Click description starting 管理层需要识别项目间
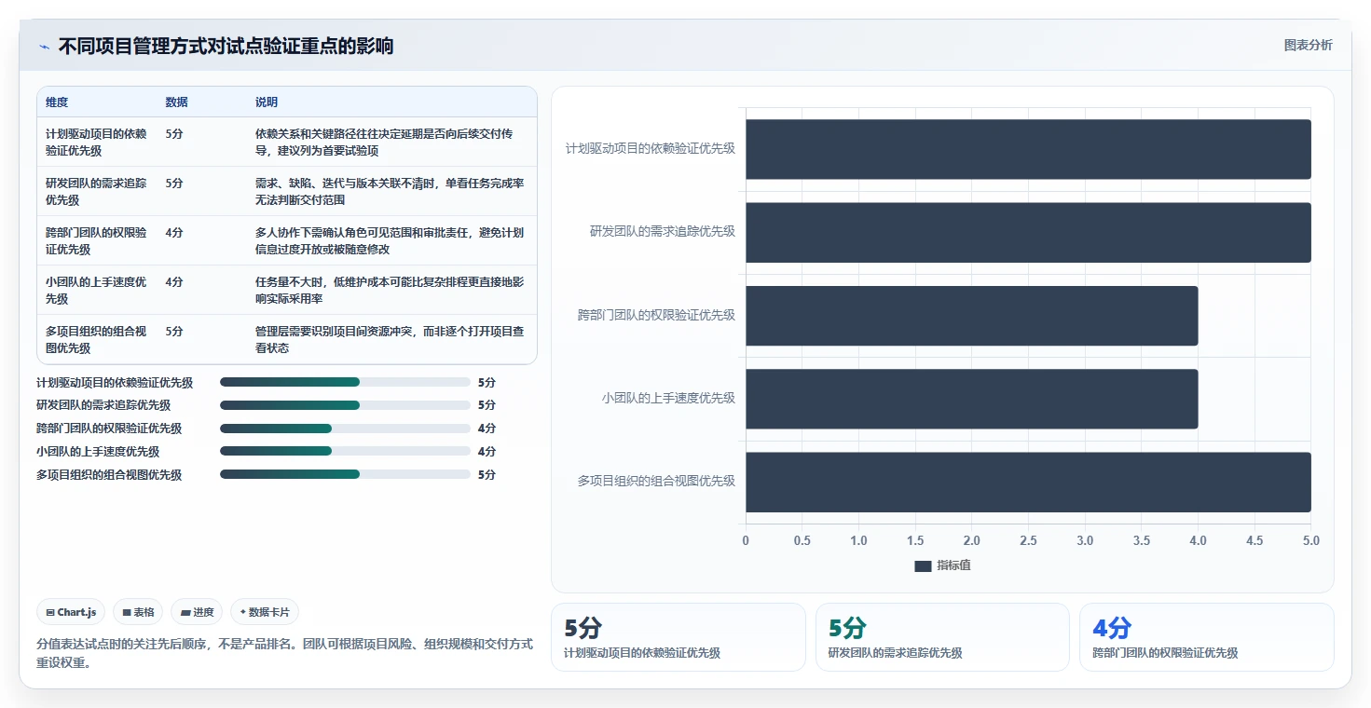1371x708 pixels. point(390,339)
